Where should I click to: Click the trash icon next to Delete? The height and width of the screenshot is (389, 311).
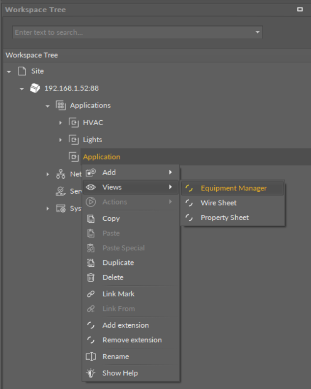click(x=90, y=278)
